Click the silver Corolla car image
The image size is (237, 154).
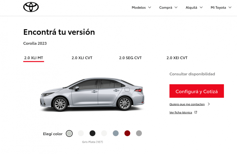click(x=92, y=94)
